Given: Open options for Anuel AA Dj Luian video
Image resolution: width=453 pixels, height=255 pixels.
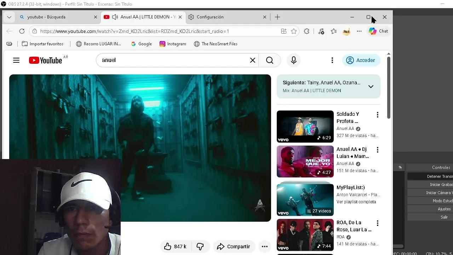Looking at the screenshot, I should point(377,150).
